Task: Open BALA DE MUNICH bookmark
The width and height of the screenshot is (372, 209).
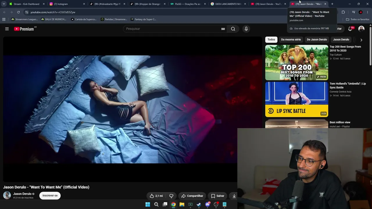Action: click(x=54, y=19)
